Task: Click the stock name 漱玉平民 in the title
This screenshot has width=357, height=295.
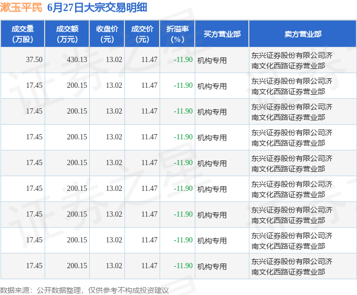Action: point(21,7)
